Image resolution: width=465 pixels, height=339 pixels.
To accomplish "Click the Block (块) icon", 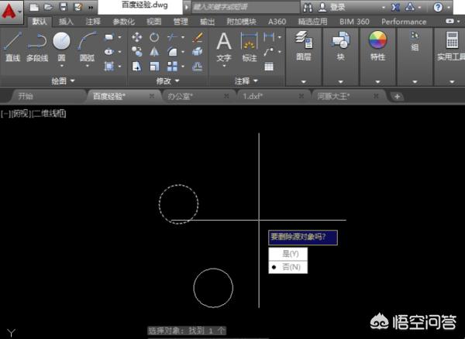I will (x=340, y=43).
